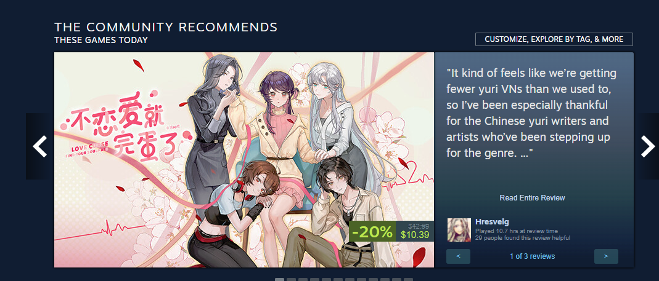Open the Love Curse game capsule image
659x281 pixels.
pyautogui.click(x=244, y=160)
